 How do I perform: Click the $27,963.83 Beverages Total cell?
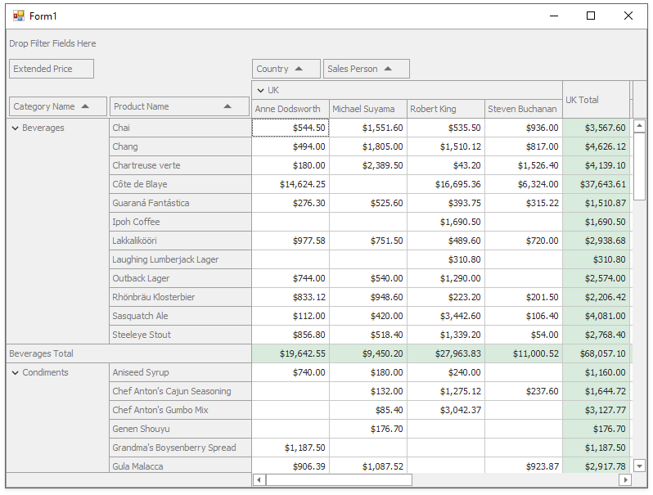446,353
